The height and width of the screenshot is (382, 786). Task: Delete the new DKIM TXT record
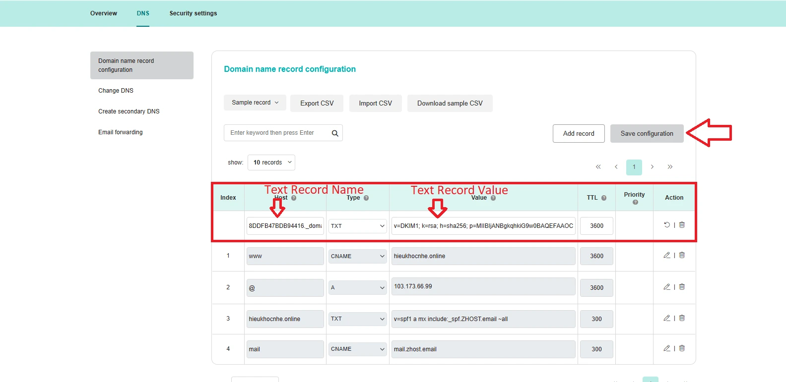[x=682, y=225]
